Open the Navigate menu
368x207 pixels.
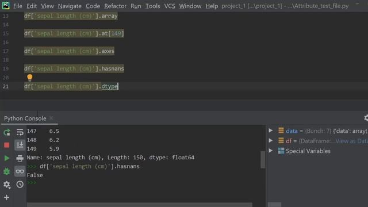tap(70, 6)
